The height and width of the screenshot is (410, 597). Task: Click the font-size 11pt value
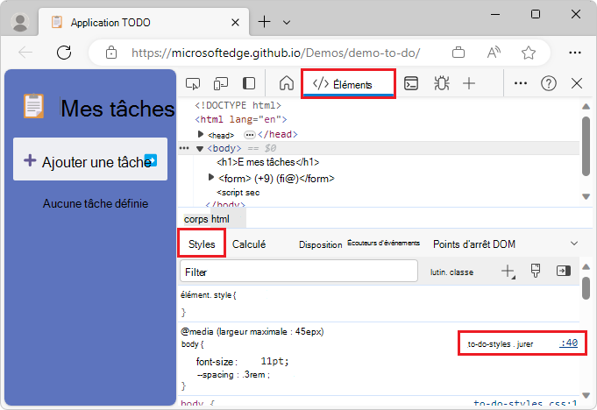(x=274, y=361)
